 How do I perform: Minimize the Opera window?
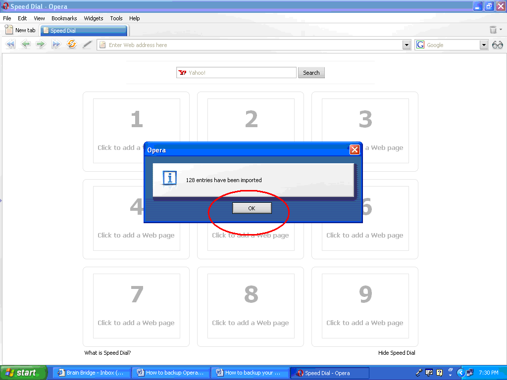pos(478,6)
